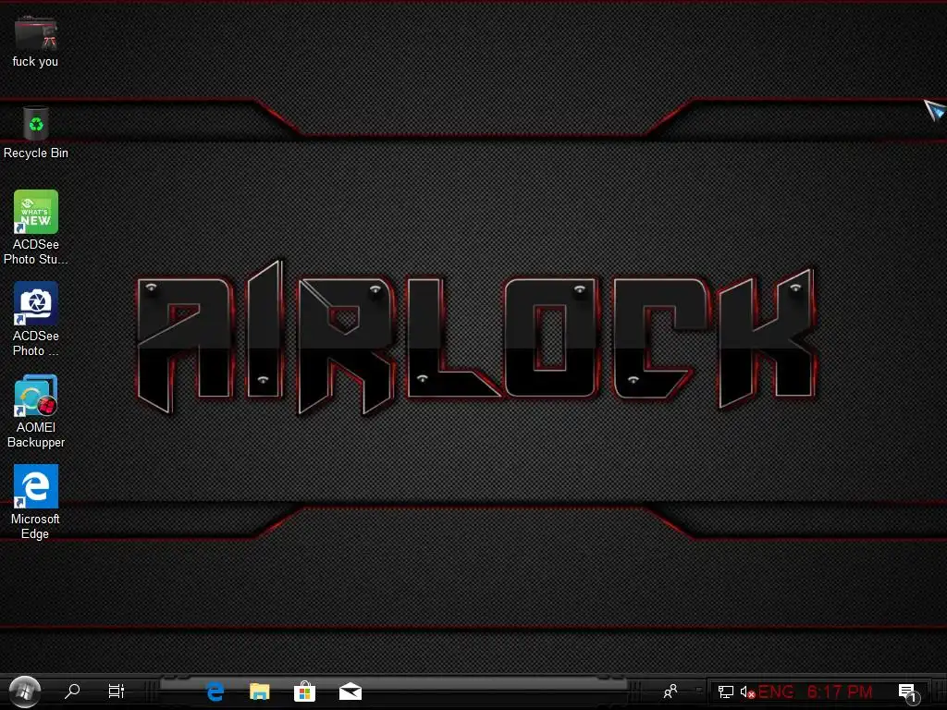Open the muted volume tray icon

747,692
